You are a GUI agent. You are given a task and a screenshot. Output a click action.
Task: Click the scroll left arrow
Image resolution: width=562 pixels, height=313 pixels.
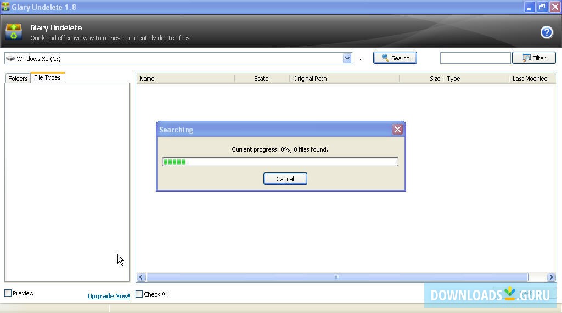(141, 277)
